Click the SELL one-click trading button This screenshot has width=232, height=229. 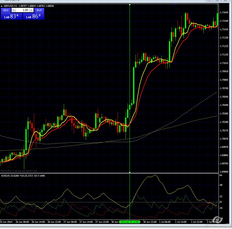(6, 10)
